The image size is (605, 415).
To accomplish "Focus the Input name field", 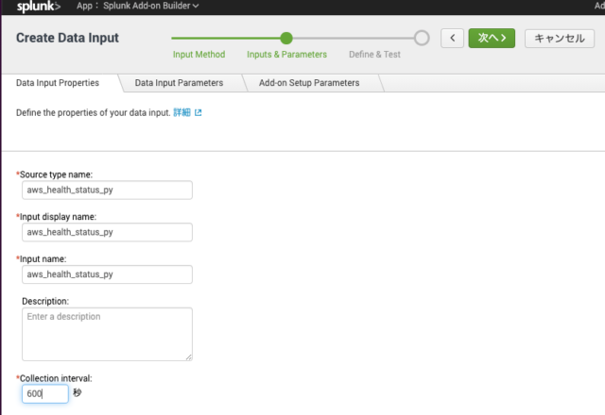I will [x=107, y=274].
